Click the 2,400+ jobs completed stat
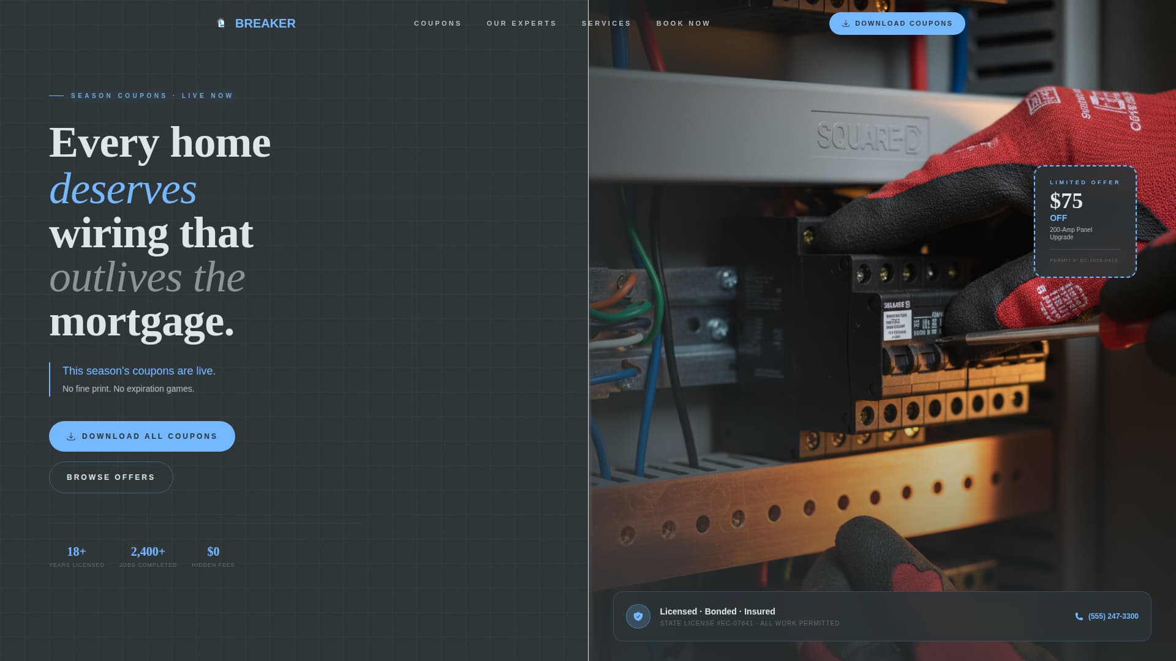 click(148, 556)
